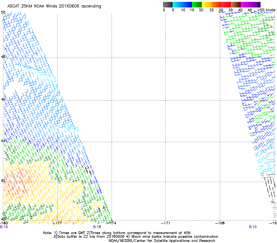Screen dimensions: 277x243
Task: Click the latitude label 50
Action: [x=3, y=12]
